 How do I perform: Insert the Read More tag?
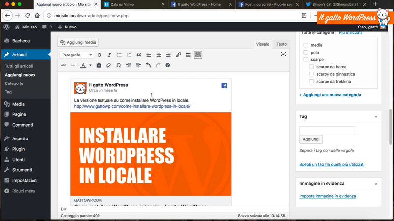click(188, 55)
